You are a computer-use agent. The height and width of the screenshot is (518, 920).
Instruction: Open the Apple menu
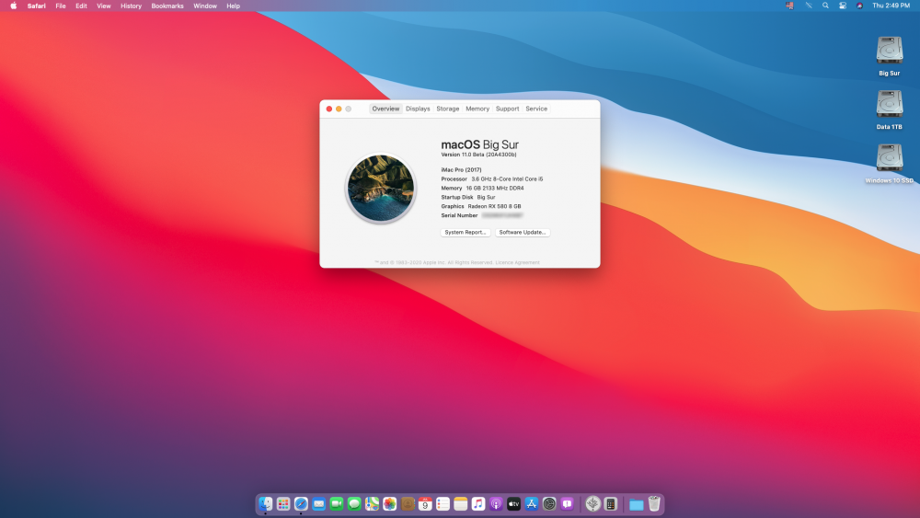click(x=14, y=6)
